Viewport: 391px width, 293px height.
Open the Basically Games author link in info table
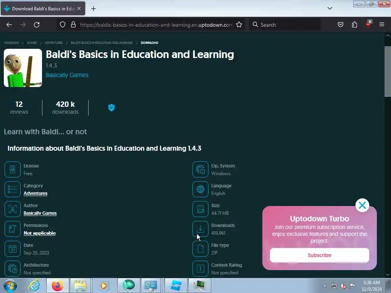pos(40,213)
